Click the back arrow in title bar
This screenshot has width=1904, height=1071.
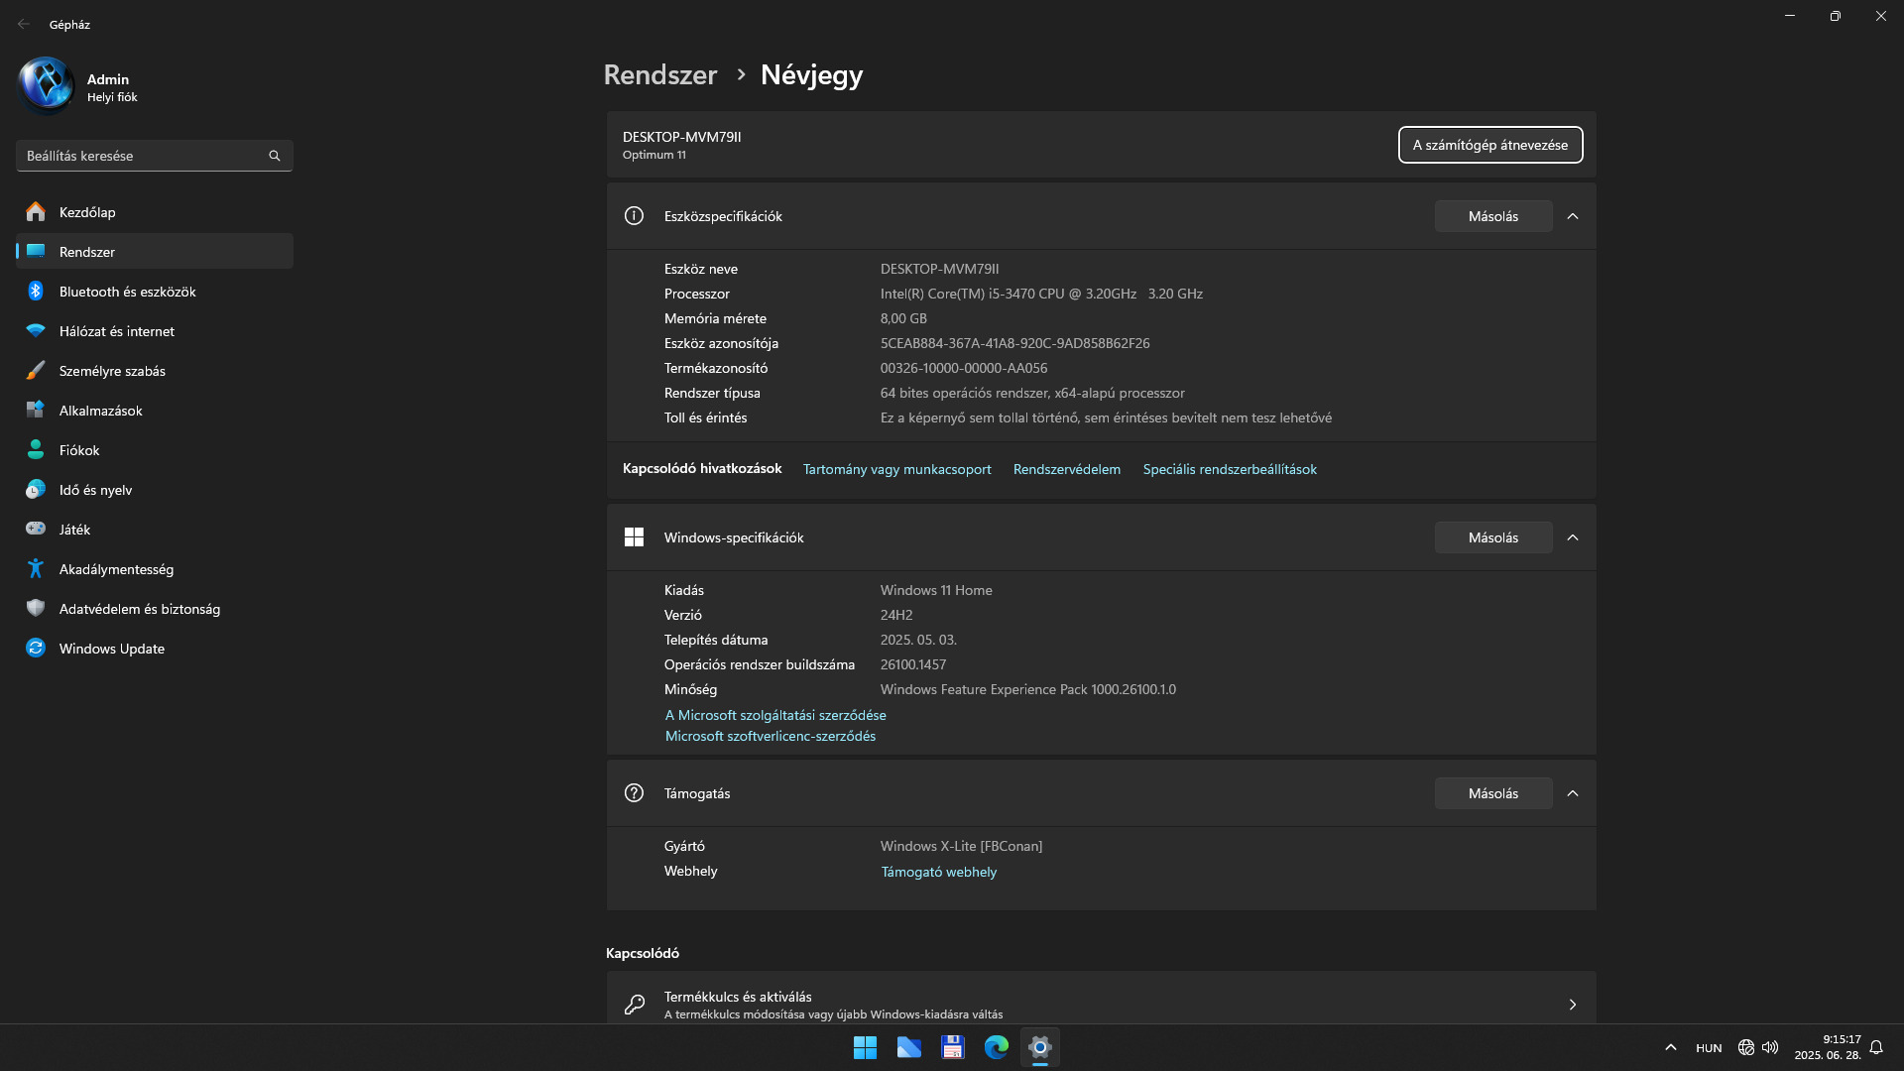tap(24, 24)
